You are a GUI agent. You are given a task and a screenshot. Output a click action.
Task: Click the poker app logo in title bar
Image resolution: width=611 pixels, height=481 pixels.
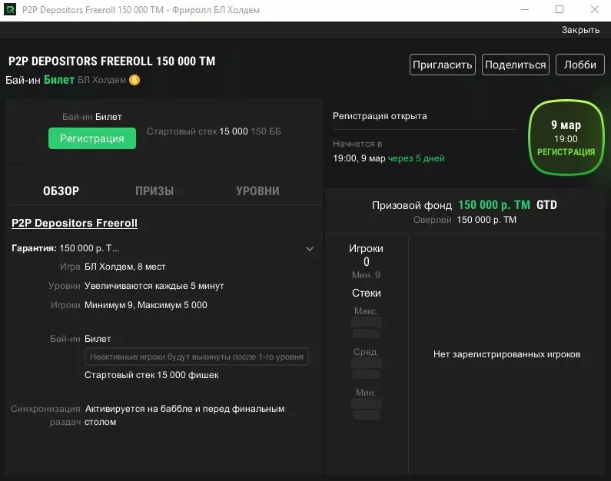pyautogui.click(x=10, y=10)
